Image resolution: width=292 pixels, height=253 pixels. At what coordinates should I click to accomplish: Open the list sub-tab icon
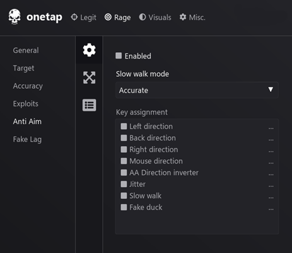tap(89, 105)
